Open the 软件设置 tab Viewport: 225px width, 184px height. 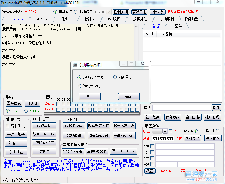pos(191,19)
